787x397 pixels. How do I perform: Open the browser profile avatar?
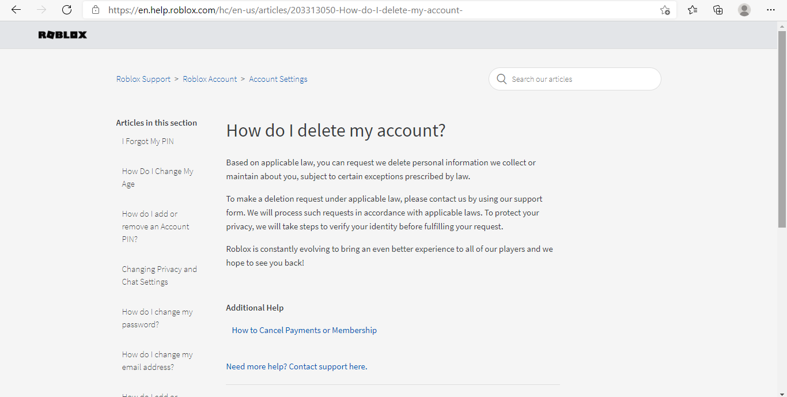[x=744, y=10]
